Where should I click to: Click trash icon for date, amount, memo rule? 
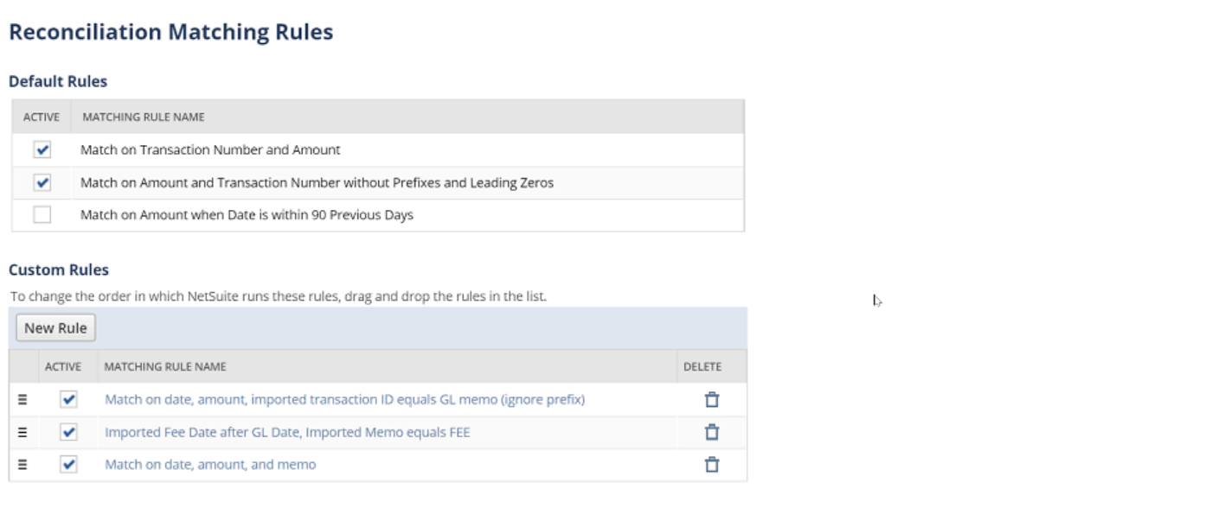click(711, 465)
